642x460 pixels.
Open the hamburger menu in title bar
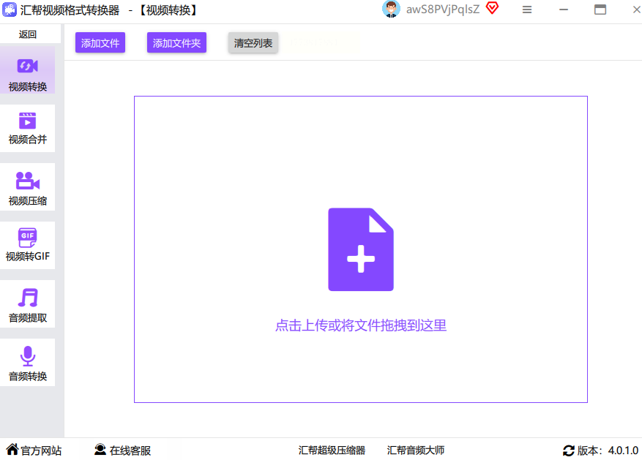(527, 10)
